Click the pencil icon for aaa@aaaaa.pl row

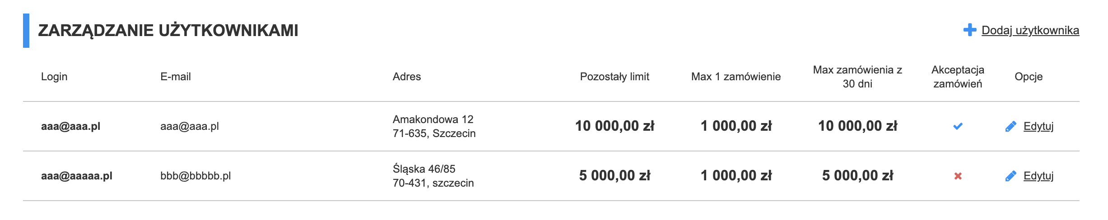1011,176
